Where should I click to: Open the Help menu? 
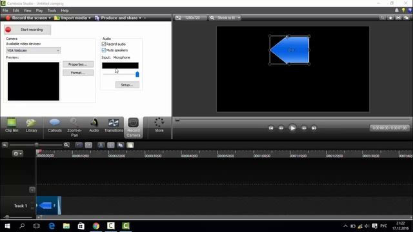click(65, 10)
